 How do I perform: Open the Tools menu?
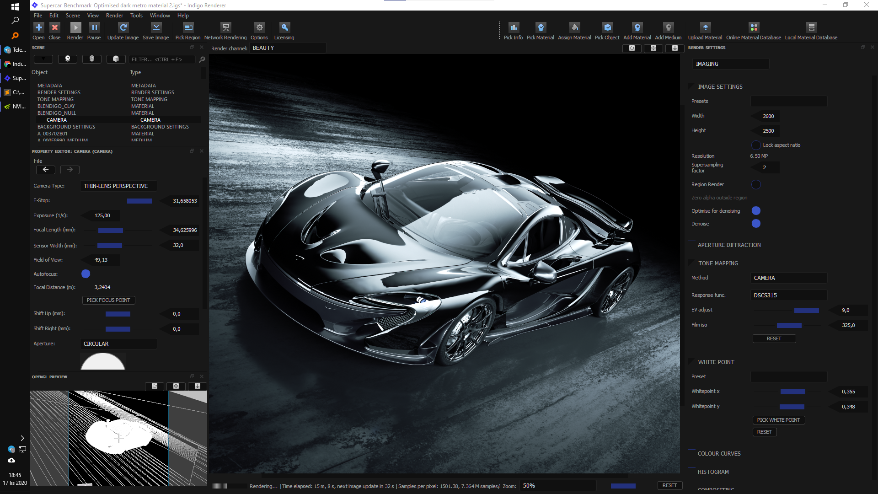pos(136,16)
